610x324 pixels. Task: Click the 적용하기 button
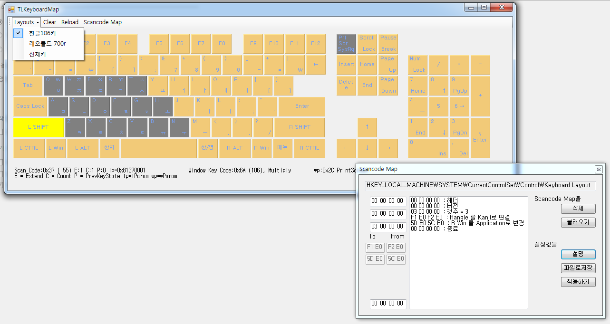pyautogui.click(x=578, y=282)
